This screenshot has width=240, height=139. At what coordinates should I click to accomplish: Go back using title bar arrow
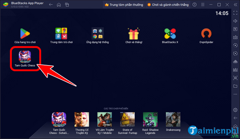point(51,5)
